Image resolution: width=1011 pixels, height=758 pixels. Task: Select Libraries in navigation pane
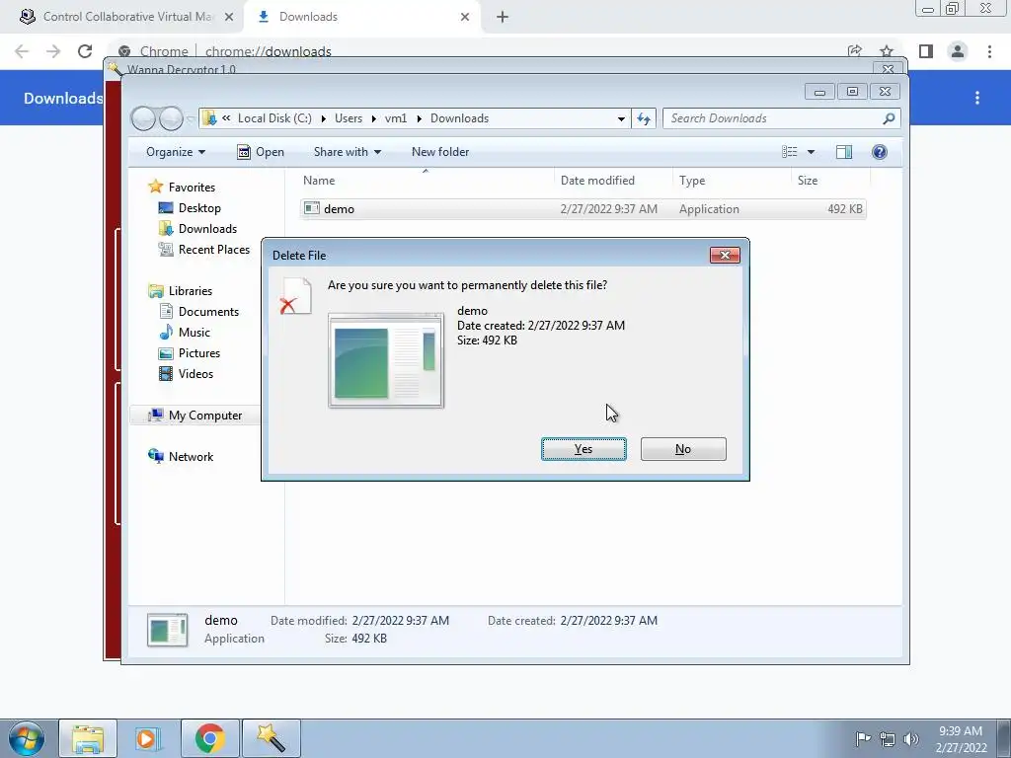point(191,291)
